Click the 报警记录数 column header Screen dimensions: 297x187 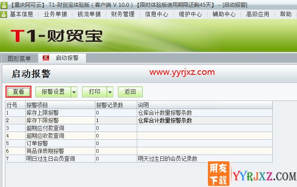point(116,105)
